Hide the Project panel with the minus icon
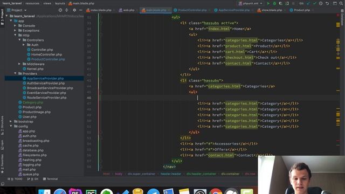The height and width of the screenshot is (194, 345). [80, 10]
